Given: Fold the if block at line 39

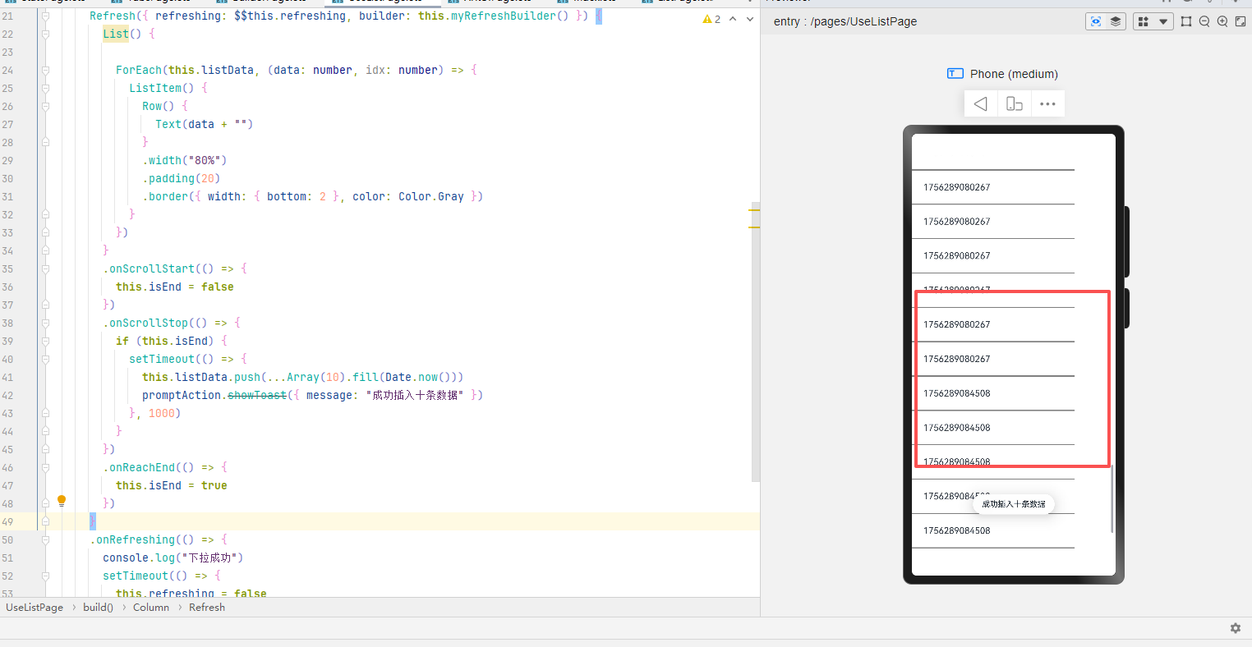Looking at the screenshot, I should click(x=45, y=342).
